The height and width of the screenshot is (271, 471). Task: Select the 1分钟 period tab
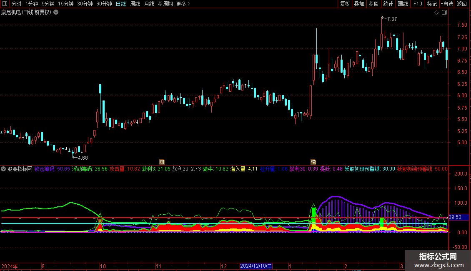32,4
